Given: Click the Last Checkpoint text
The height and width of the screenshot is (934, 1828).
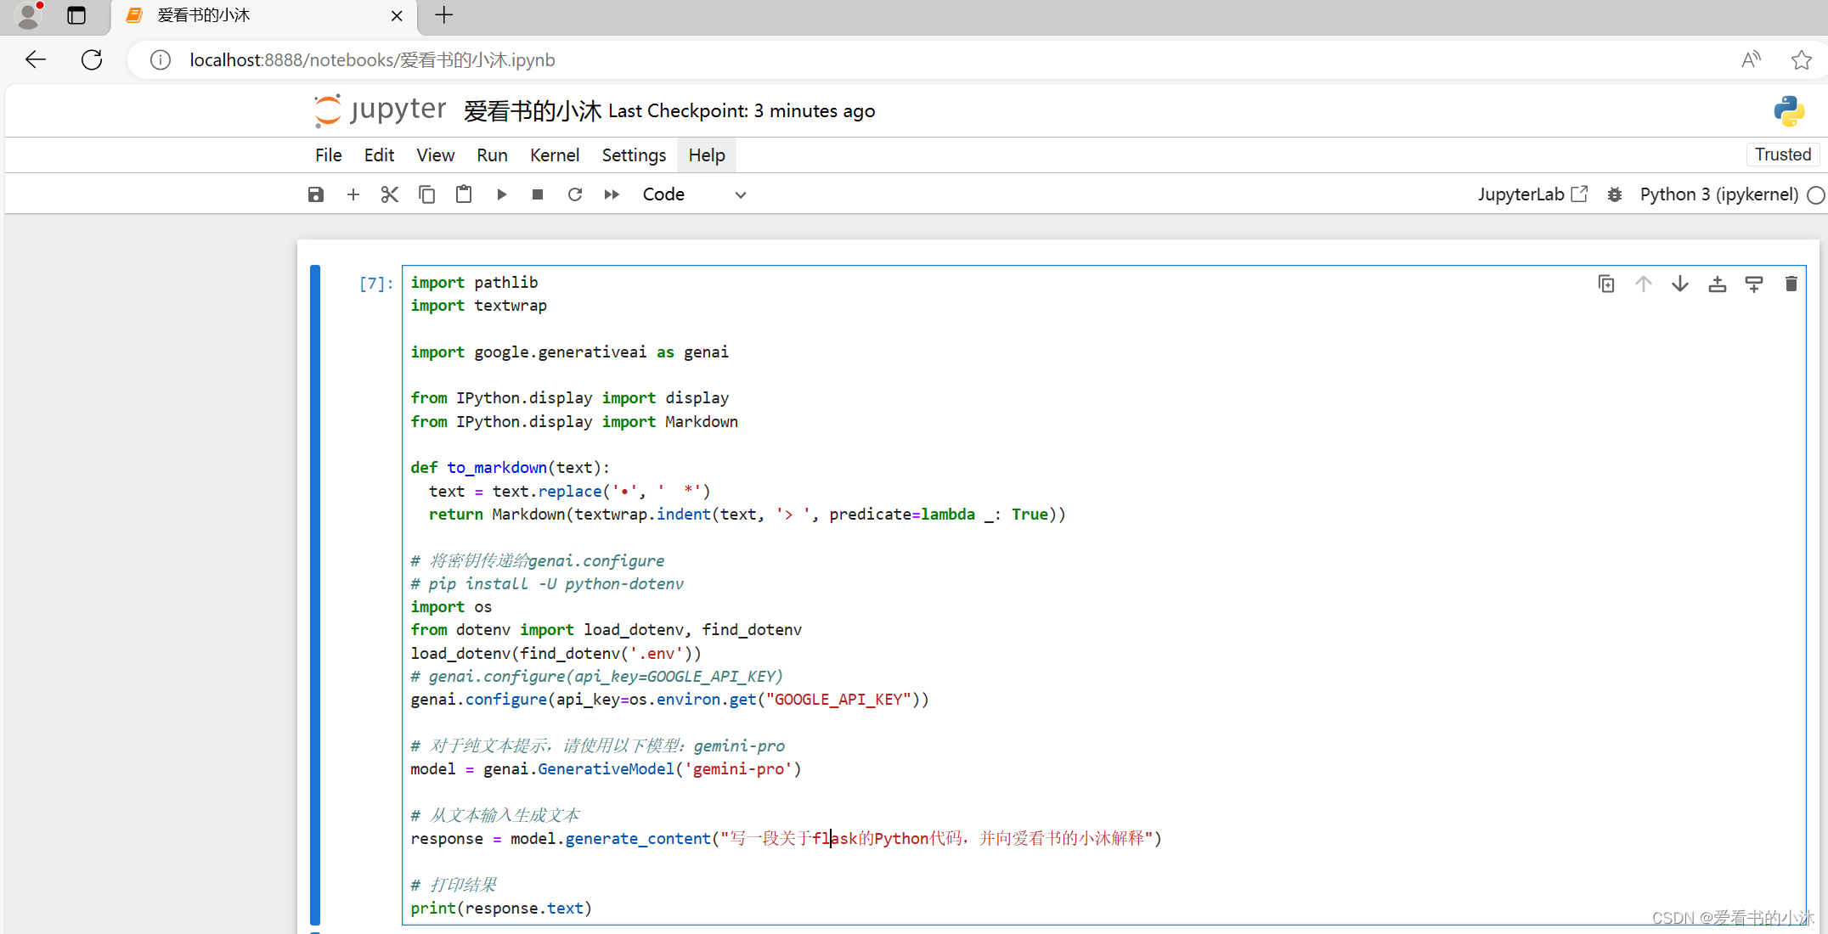Looking at the screenshot, I should (742, 111).
